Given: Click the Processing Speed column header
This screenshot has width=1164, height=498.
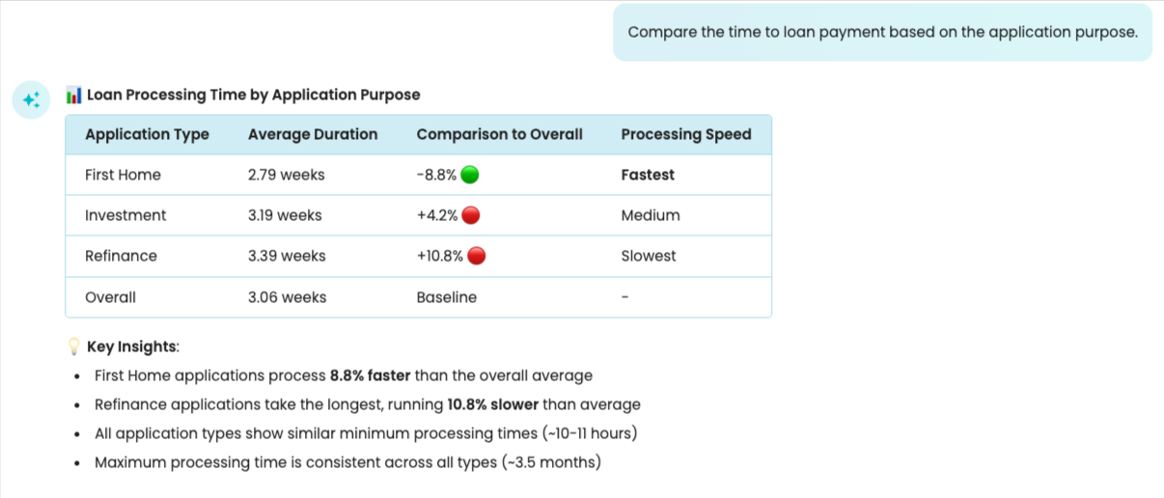Looking at the screenshot, I should [685, 134].
